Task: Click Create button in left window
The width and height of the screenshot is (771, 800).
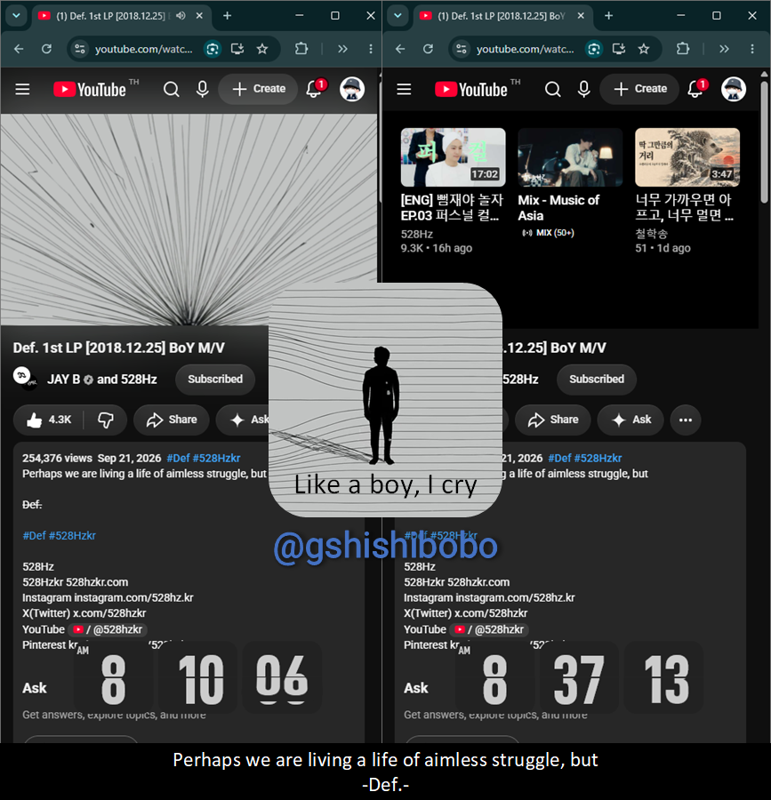Action: [x=258, y=89]
